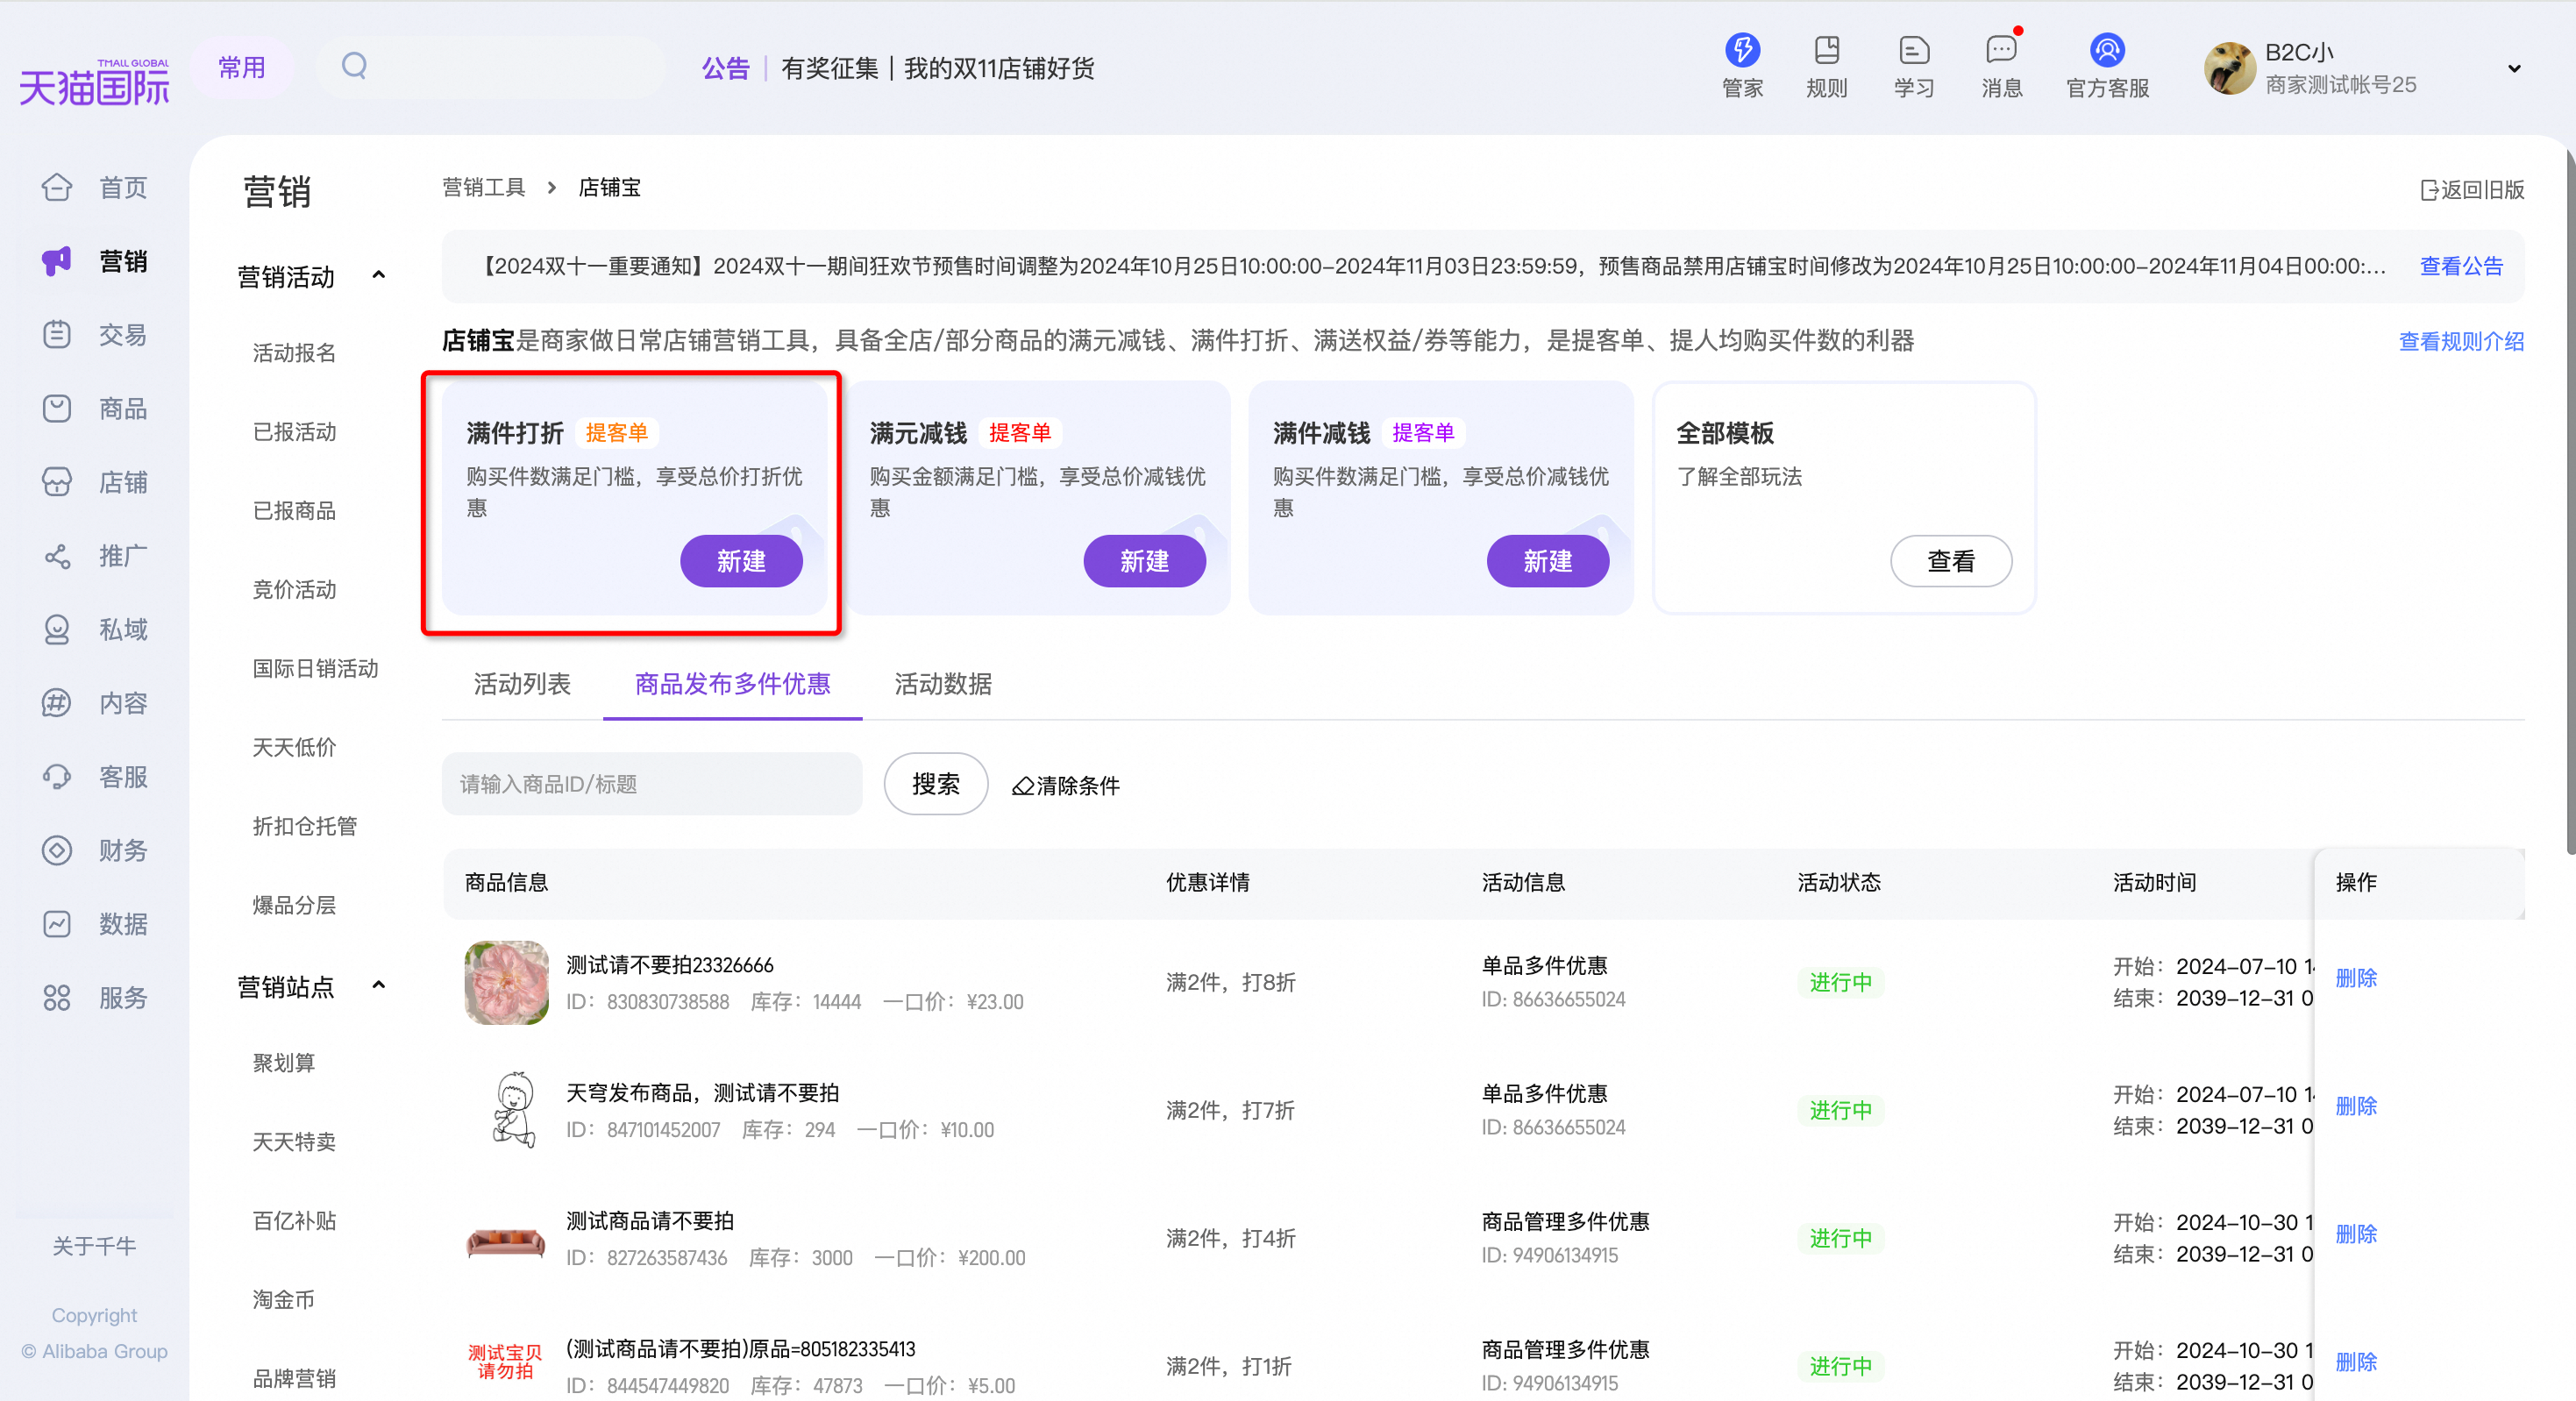Select 商品发布多件优惠 tab
The image size is (2576, 1401).
pos(732,684)
